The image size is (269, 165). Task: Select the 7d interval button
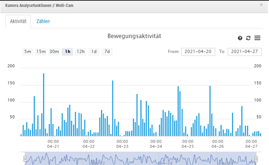107,52
